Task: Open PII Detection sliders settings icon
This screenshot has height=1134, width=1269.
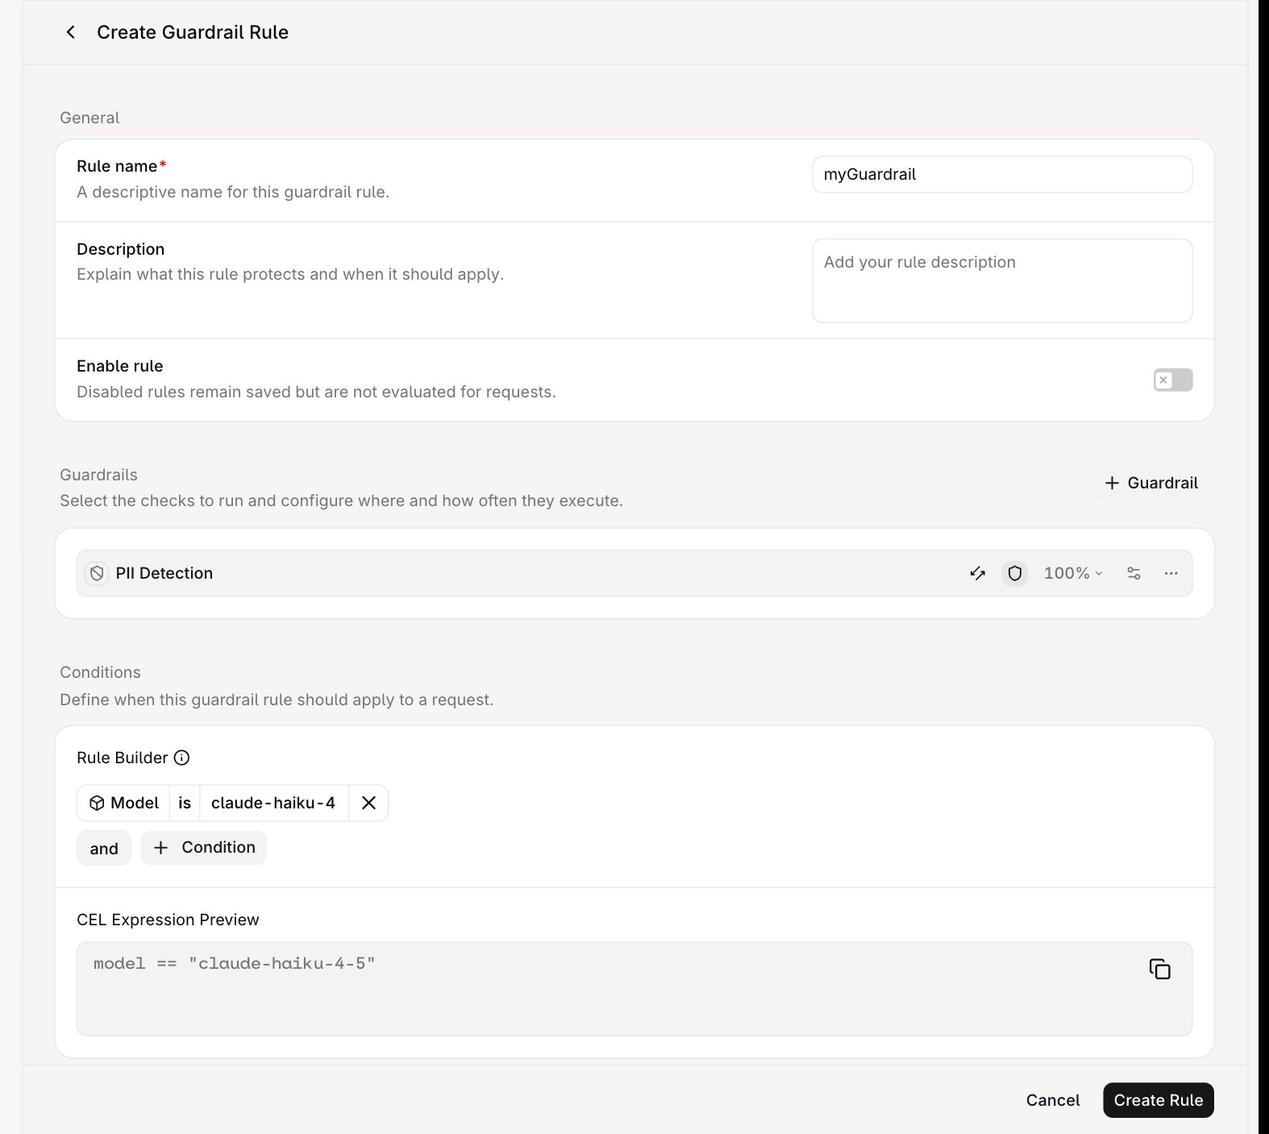Action: 1134,574
